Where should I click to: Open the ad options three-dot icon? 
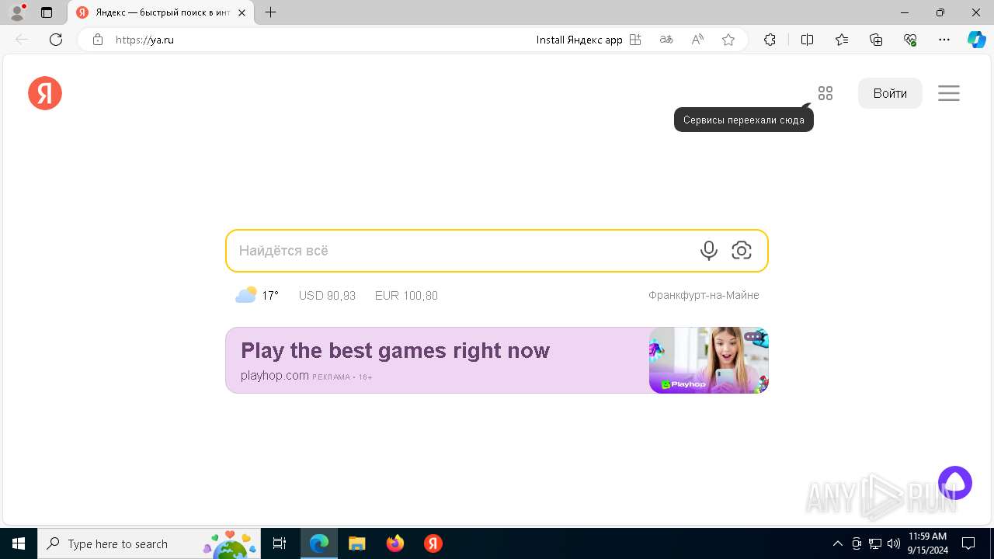point(752,337)
